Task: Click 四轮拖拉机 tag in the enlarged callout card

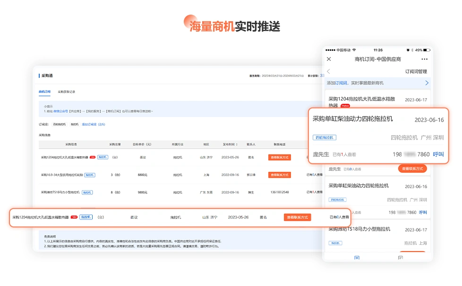Action: pyautogui.click(x=325, y=137)
